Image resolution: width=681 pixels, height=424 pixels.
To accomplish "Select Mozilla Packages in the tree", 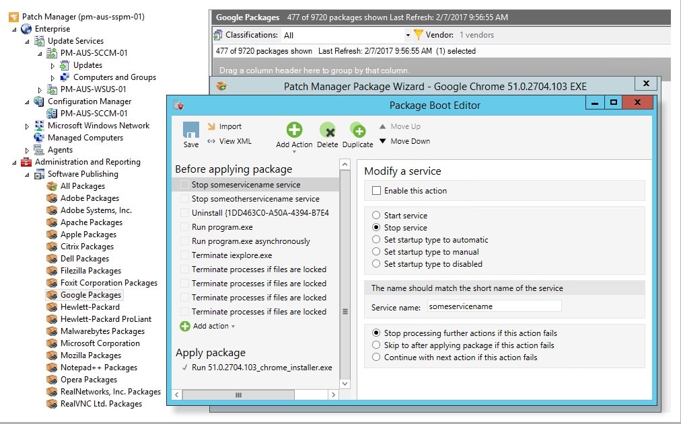I will click(91, 355).
